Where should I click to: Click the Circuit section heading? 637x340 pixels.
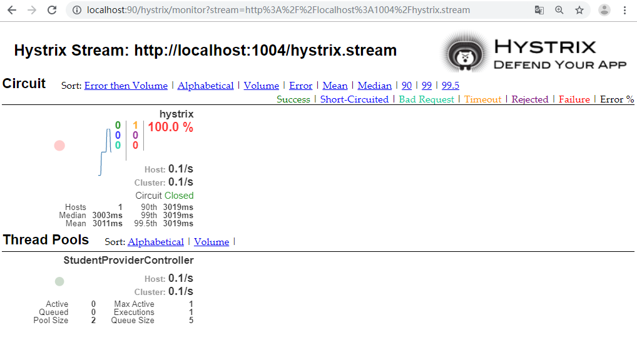tap(24, 84)
